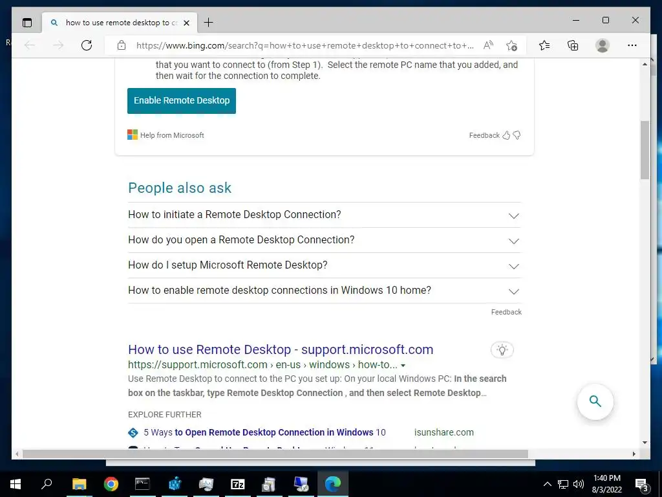This screenshot has height=497, width=662.
Task: Open 7-Zip taskbar icon
Action: tap(238, 484)
